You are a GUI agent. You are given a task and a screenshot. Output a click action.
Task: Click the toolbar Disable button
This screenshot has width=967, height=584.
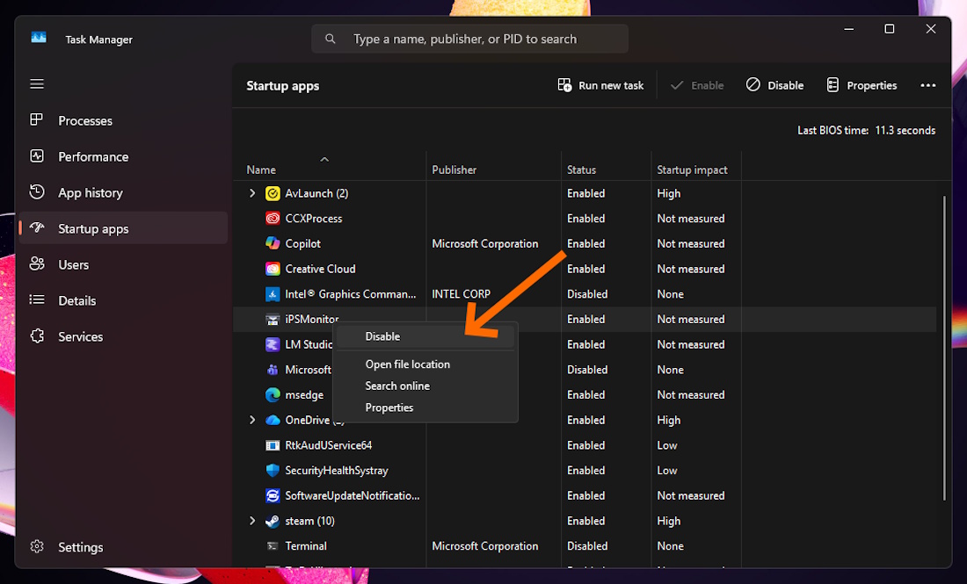coord(775,86)
